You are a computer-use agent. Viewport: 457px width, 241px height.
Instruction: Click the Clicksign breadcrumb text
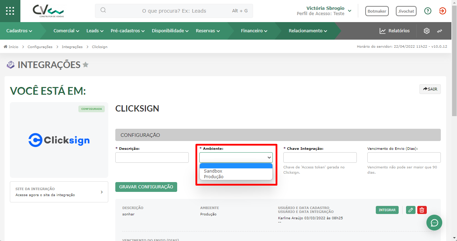tap(100, 47)
